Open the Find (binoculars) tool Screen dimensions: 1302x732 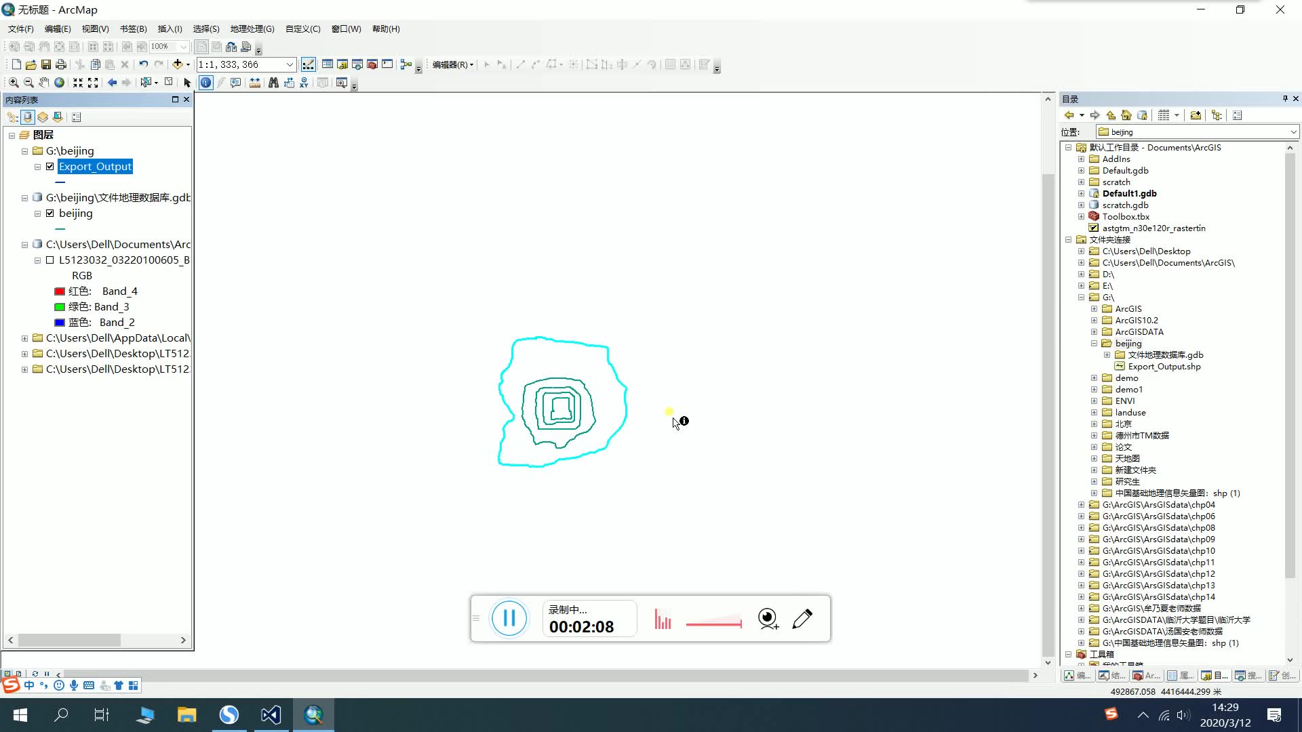point(273,83)
